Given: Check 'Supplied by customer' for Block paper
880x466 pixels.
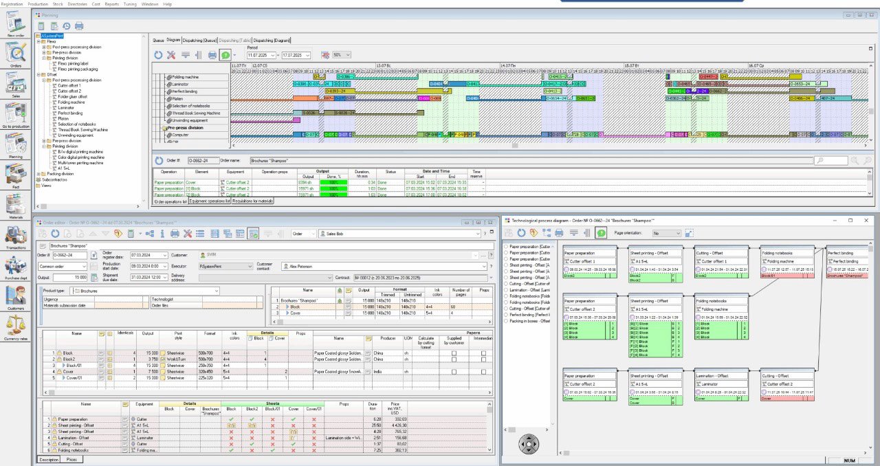Looking at the screenshot, I should coord(453,353).
